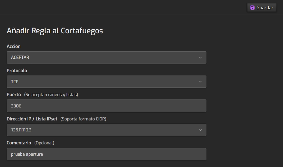Open the IP address combo box 125.11.110.3
The image size is (283, 167).
click(100, 130)
